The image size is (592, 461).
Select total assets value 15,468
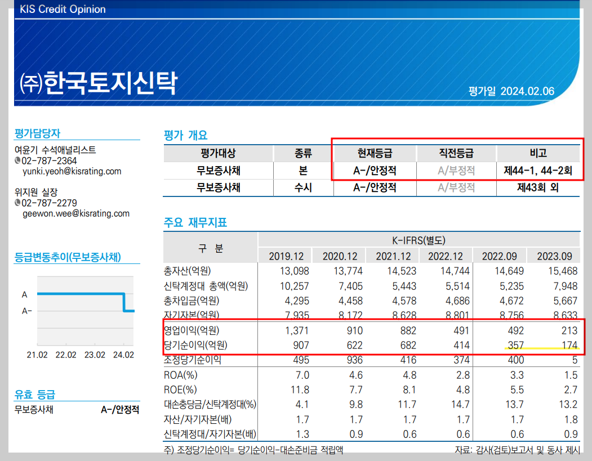click(563, 271)
